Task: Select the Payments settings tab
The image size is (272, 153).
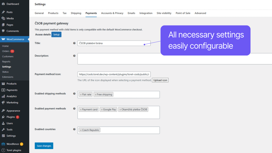Action: (x=91, y=13)
